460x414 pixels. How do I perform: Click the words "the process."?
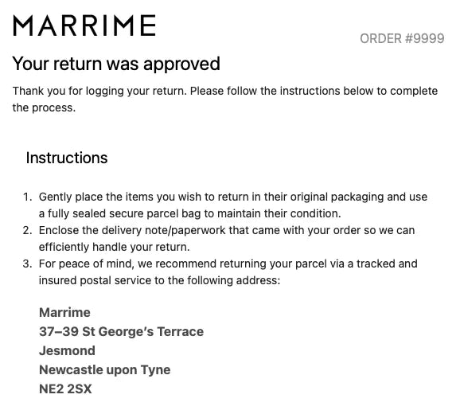pos(44,107)
